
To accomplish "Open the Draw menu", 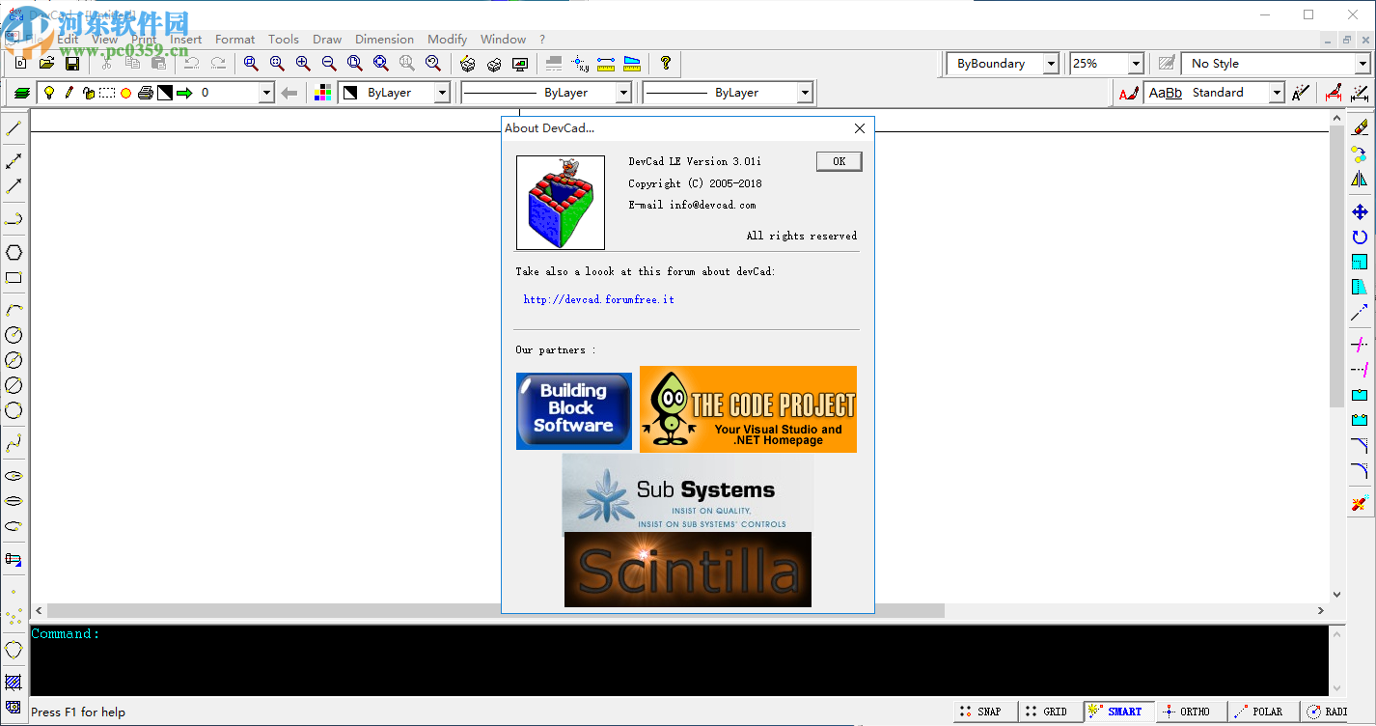I will pyautogui.click(x=327, y=40).
